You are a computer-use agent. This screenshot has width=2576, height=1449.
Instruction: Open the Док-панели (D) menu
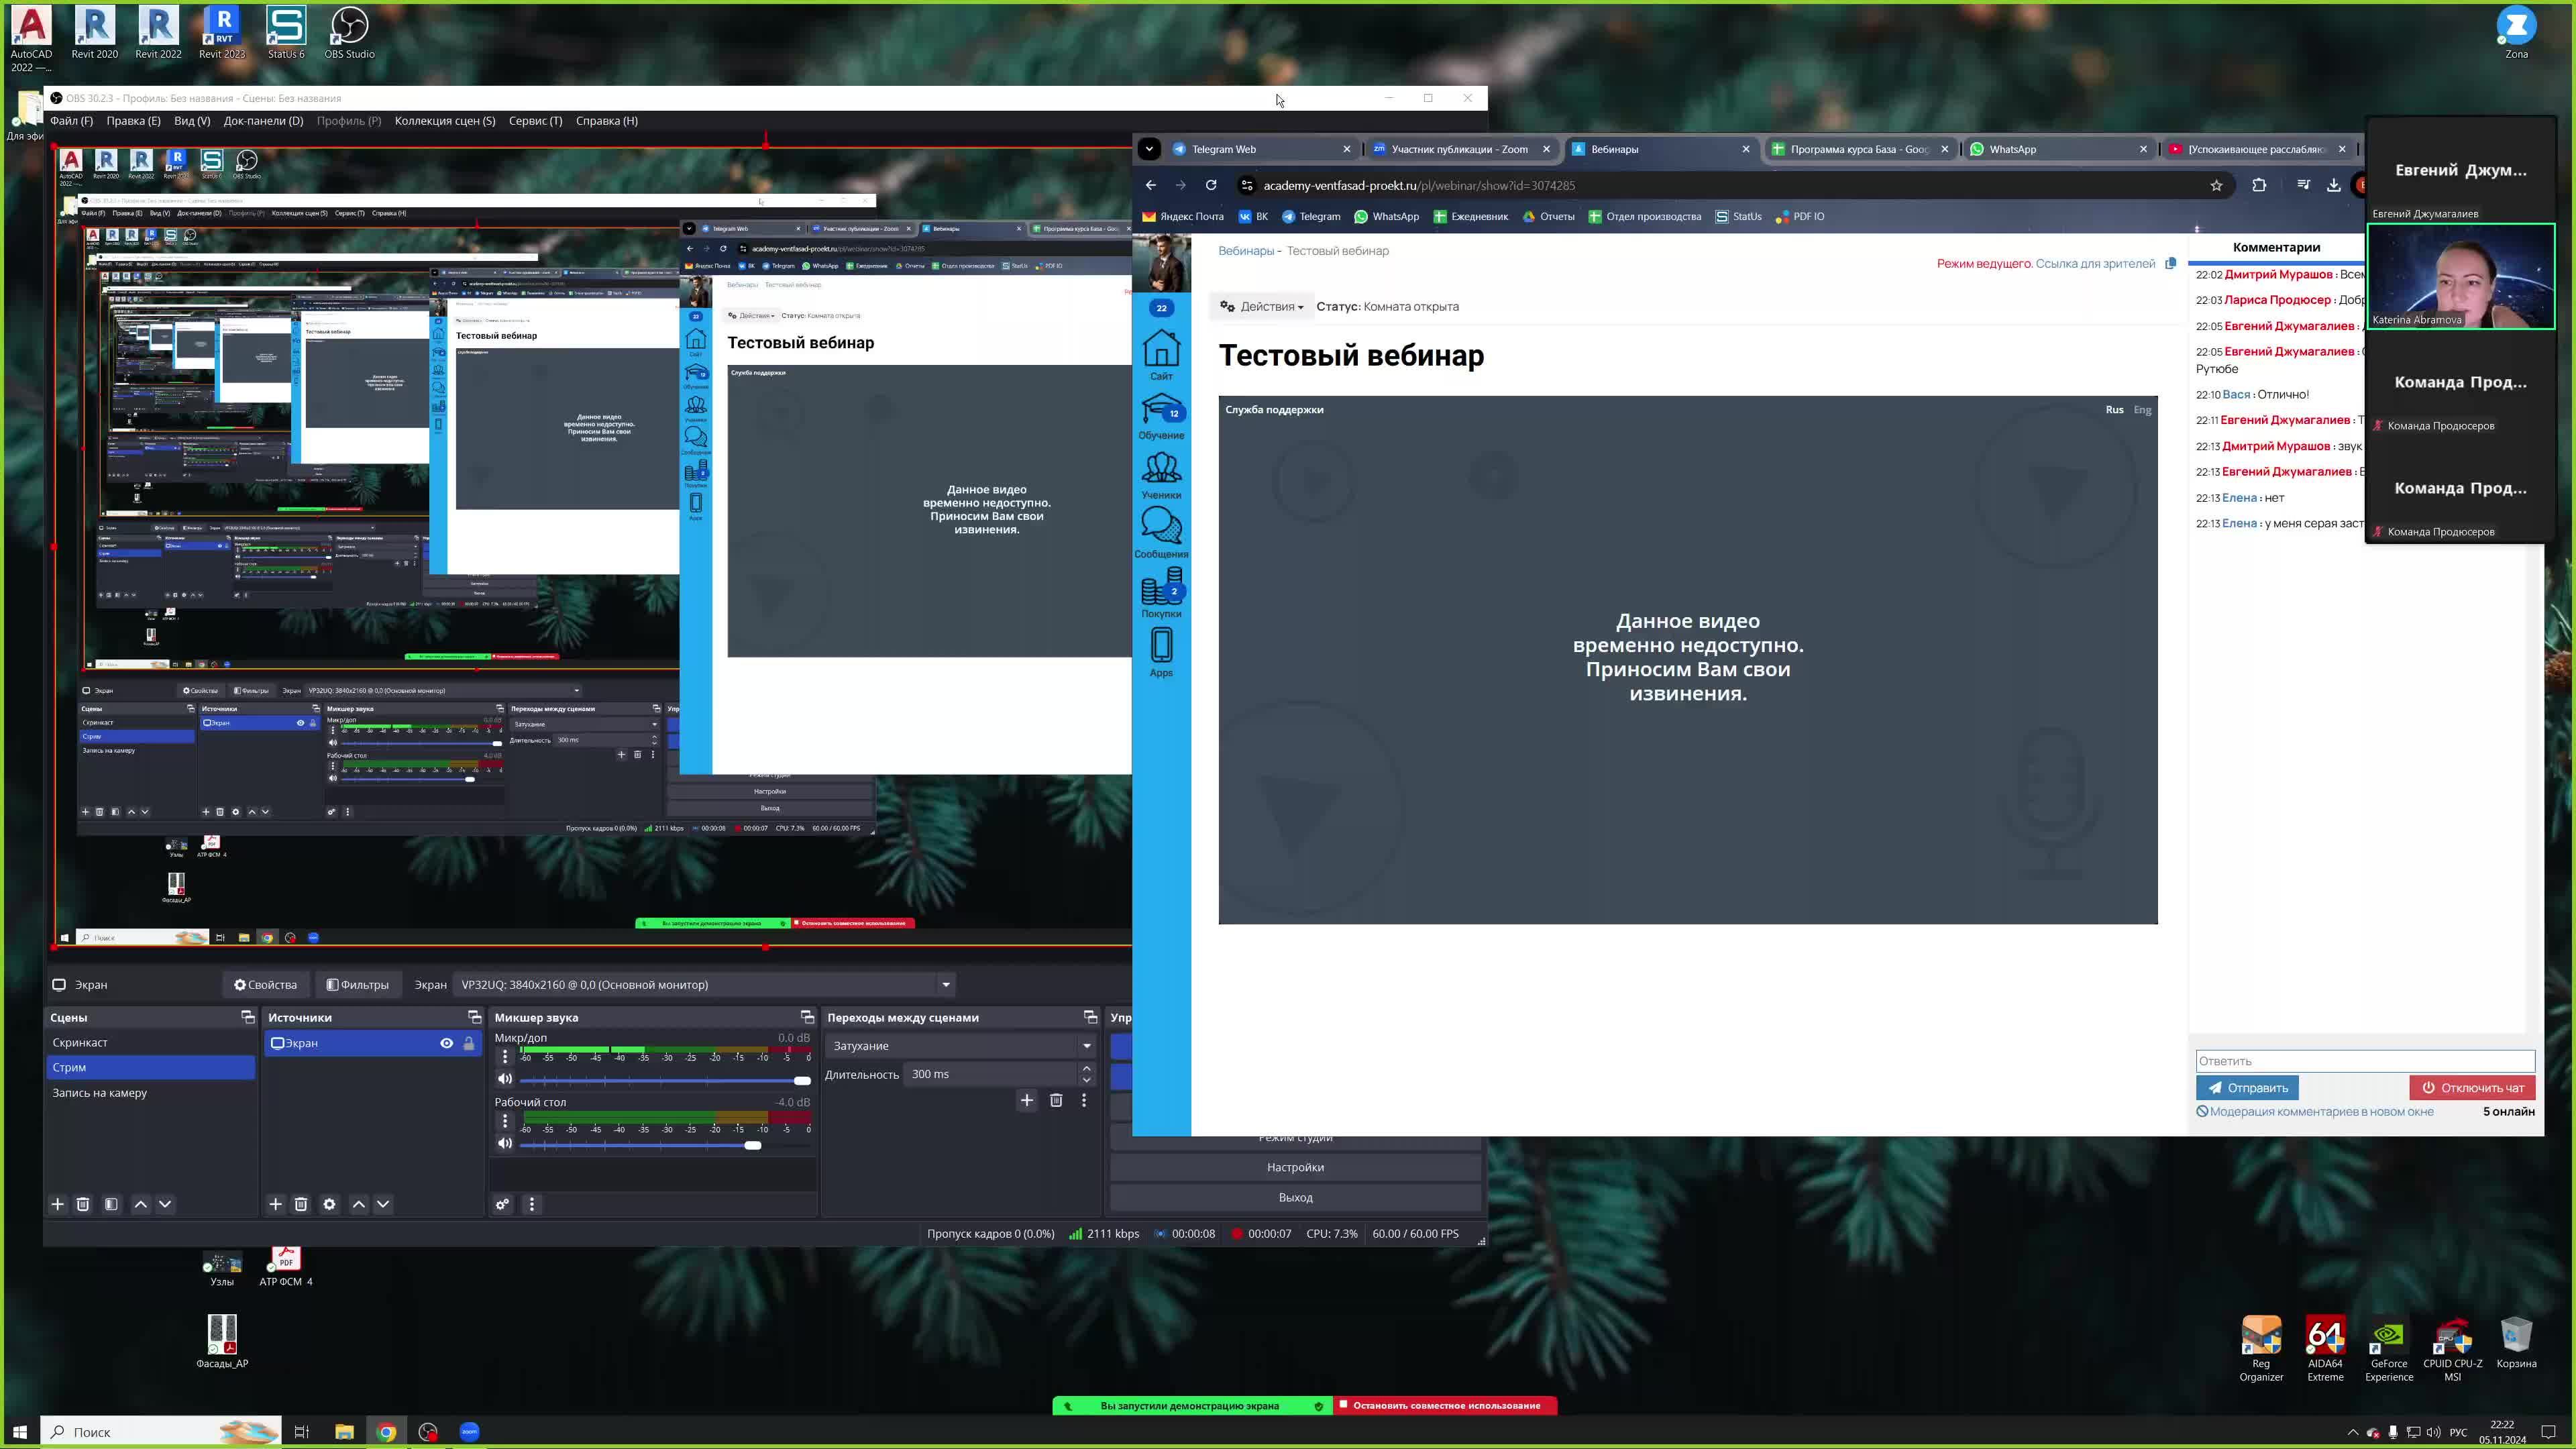coord(263,121)
